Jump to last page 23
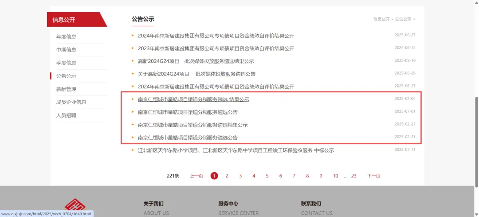The image size is (479, 217). tap(354, 176)
